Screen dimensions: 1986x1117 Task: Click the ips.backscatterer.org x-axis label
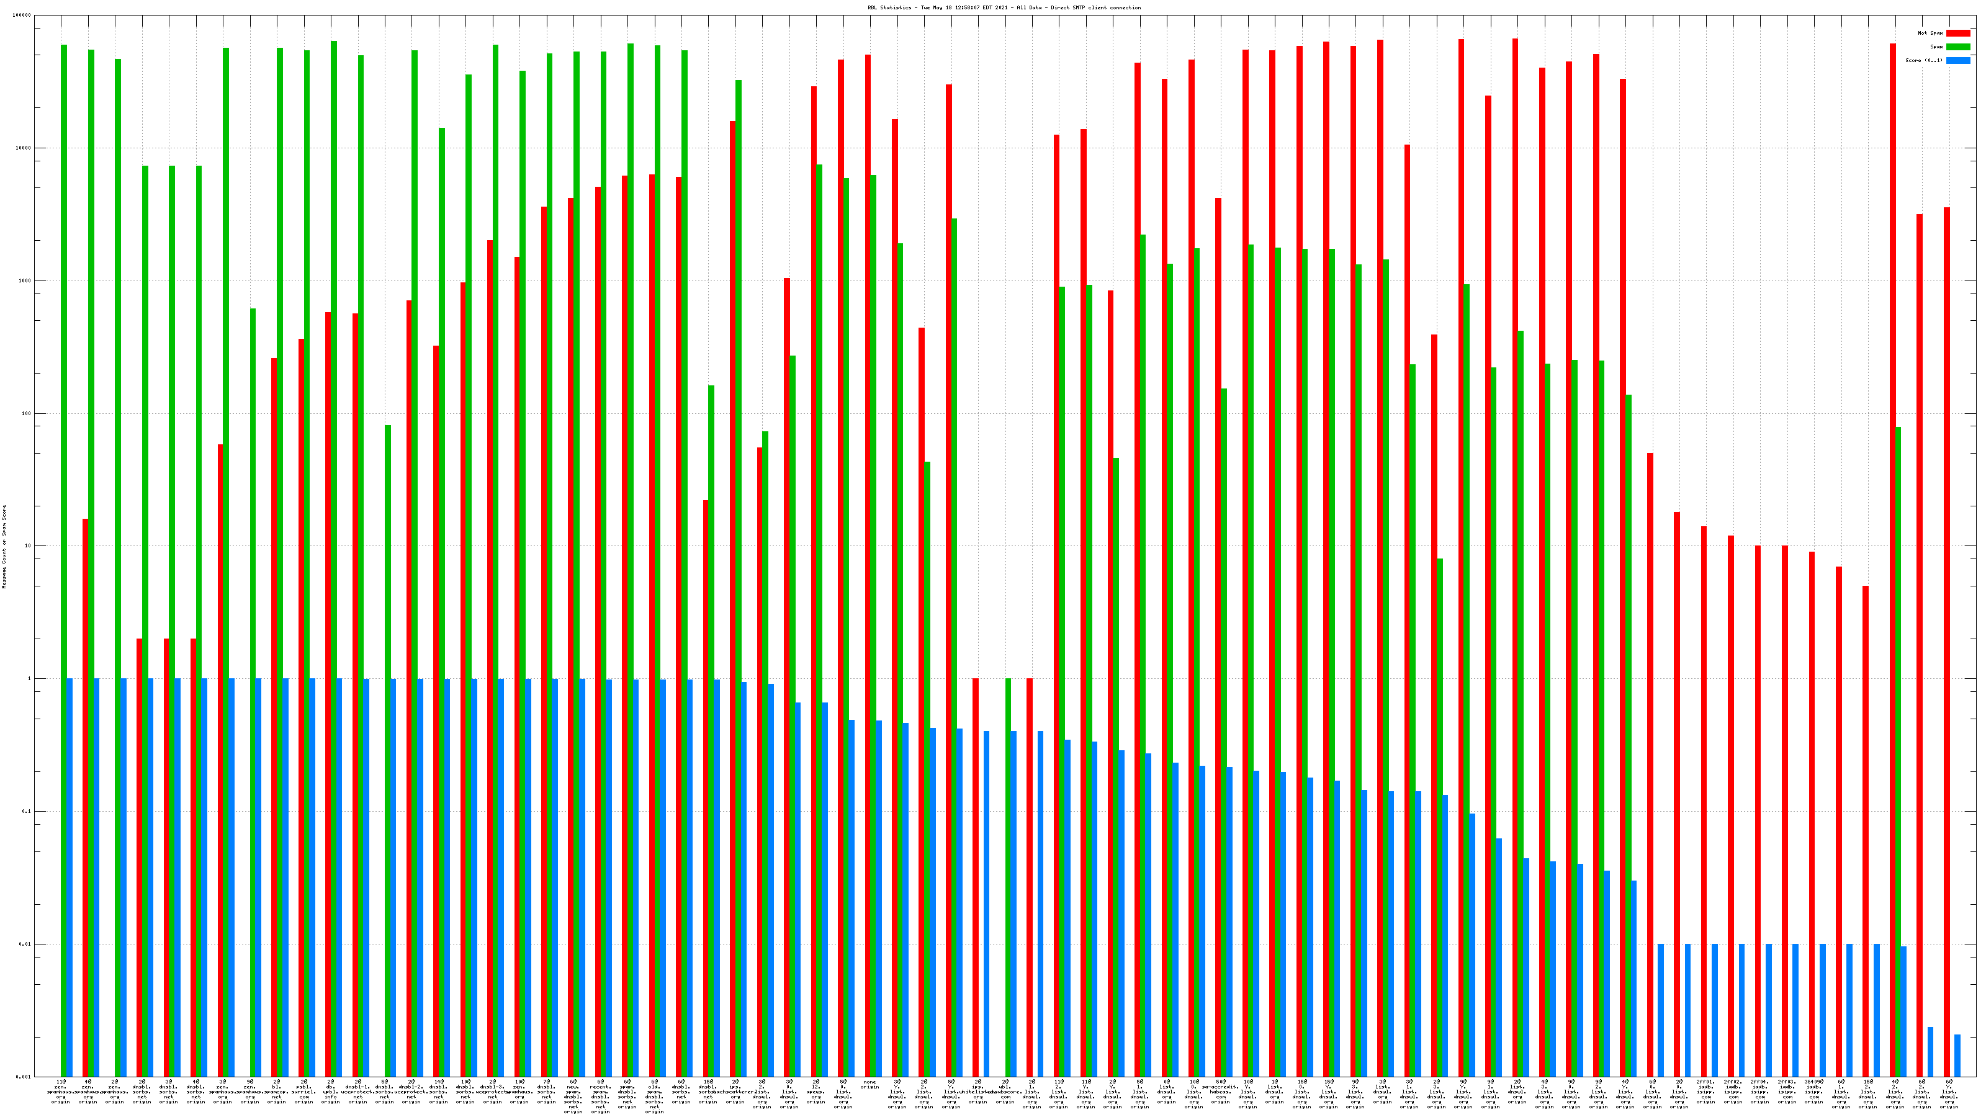coord(735,1092)
